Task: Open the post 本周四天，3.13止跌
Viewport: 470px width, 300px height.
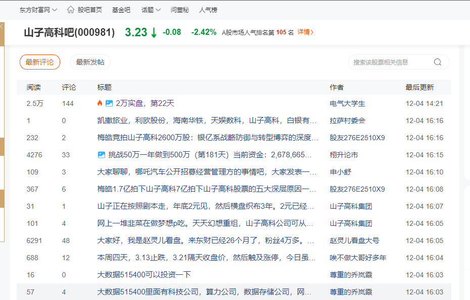Action: pyautogui.click(x=207, y=258)
